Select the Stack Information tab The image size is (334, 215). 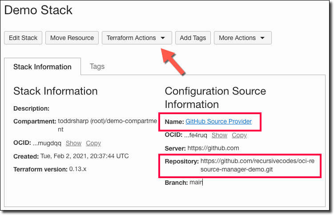(42, 67)
